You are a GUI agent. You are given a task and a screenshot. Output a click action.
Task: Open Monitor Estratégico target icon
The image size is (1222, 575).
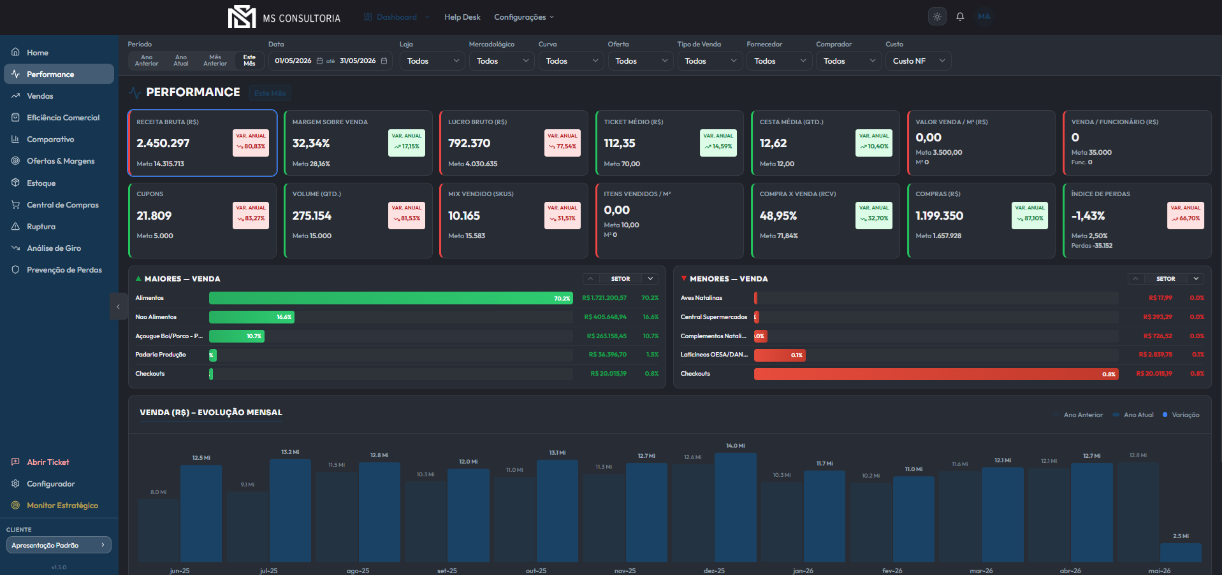coord(15,505)
